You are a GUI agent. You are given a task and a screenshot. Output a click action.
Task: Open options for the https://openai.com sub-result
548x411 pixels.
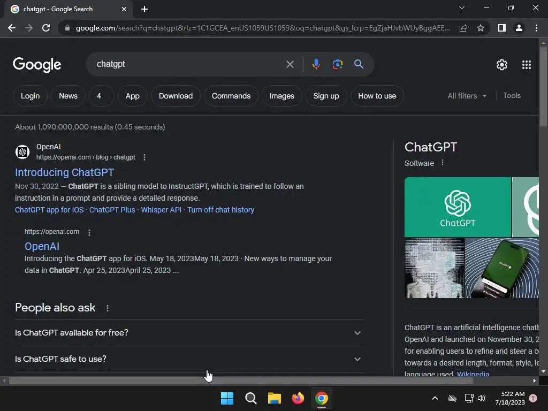(89, 232)
